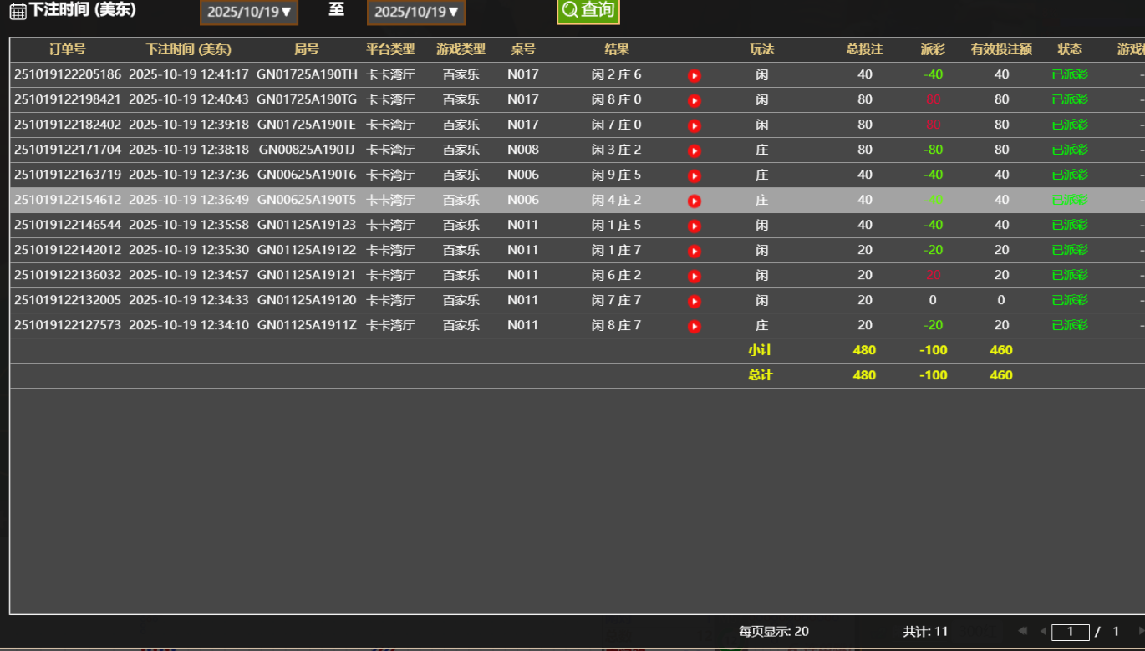Play replay of highlighted round GN00625A190T5
The height and width of the screenshot is (651, 1145).
point(695,201)
